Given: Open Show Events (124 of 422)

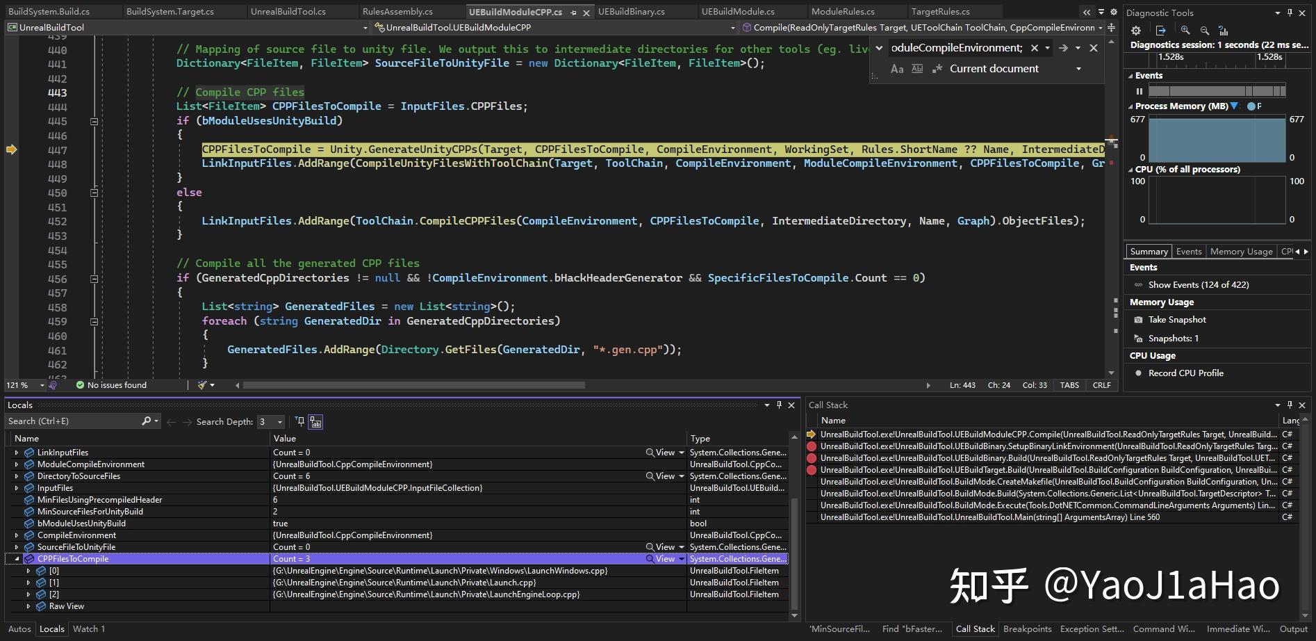Looking at the screenshot, I should [x=1199, y=284].
